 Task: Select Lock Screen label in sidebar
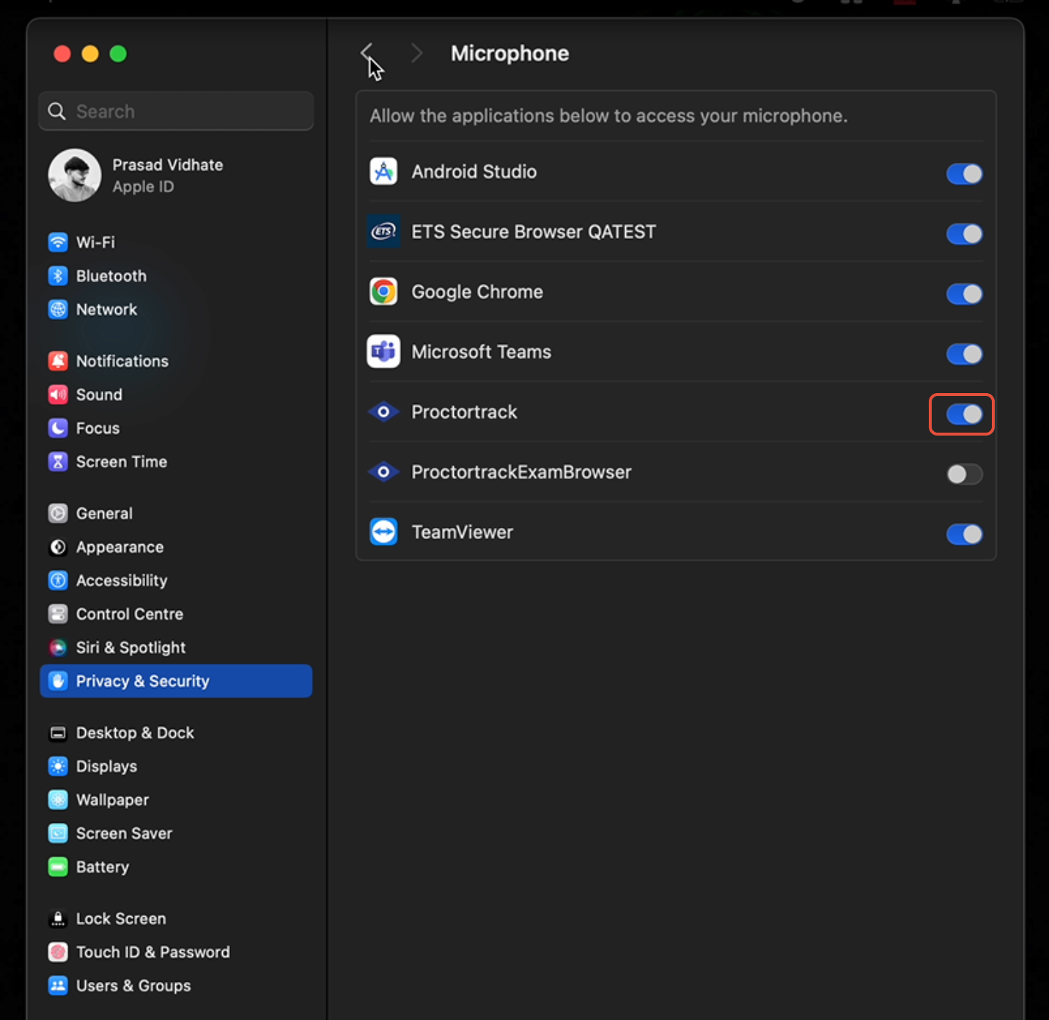[121, 919]
